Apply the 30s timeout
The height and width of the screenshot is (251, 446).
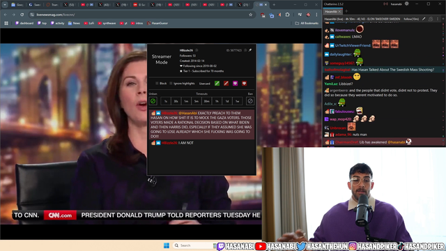tap(176, 101)
